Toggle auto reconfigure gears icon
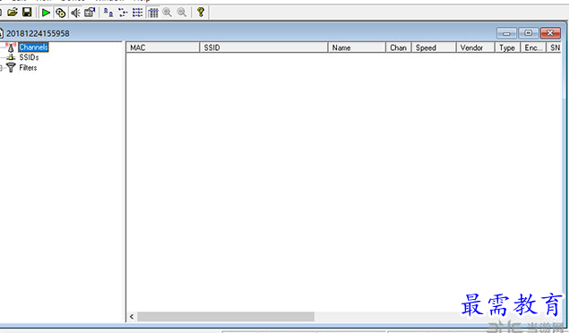The image size is (570, 333). click(60, 13)
